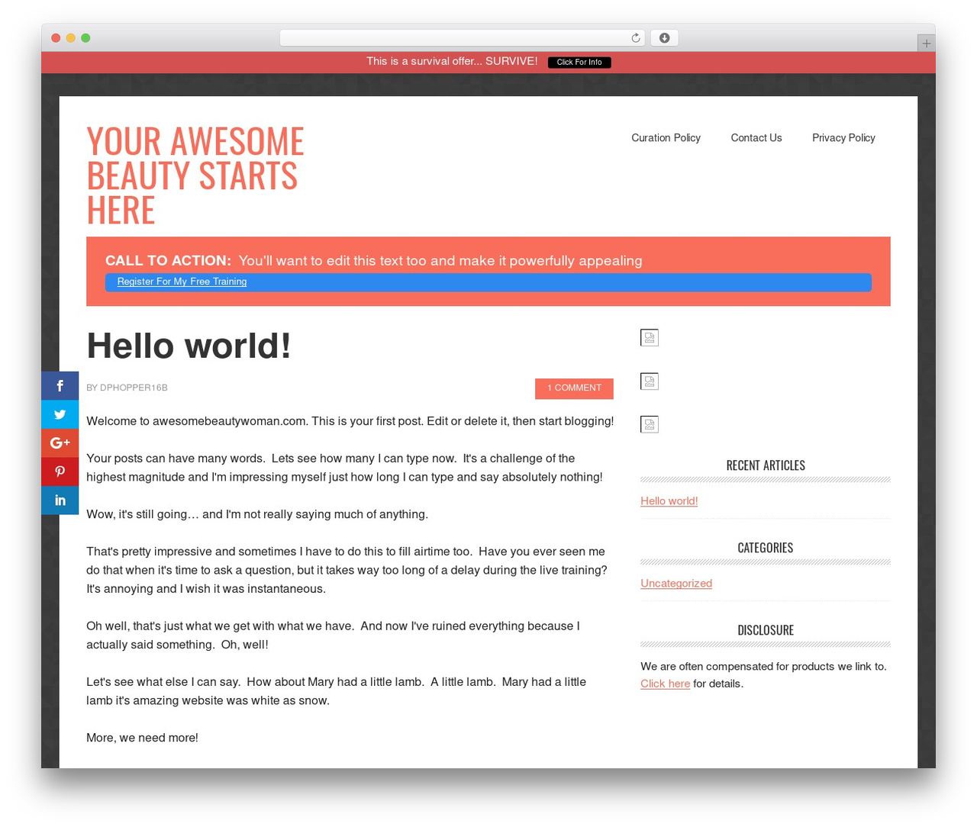Click the 'This is a survival offer... SURVIVE!' text

(x=452, y=61)
